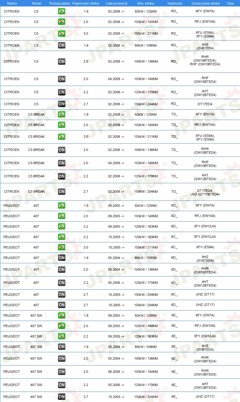Click '9HZ (DV6TED4)' in the Citroen C5 row
This screenshot has width=240, height=402.
[x=205, y=47]
